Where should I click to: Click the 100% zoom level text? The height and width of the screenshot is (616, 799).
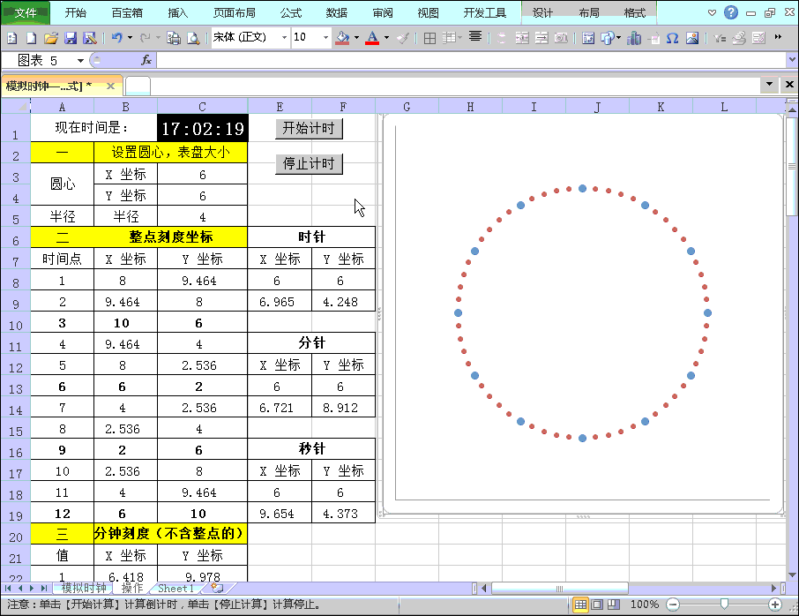tap(644, 605)
